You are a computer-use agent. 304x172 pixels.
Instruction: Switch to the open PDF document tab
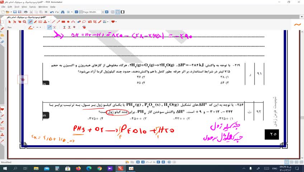(27, 17)
